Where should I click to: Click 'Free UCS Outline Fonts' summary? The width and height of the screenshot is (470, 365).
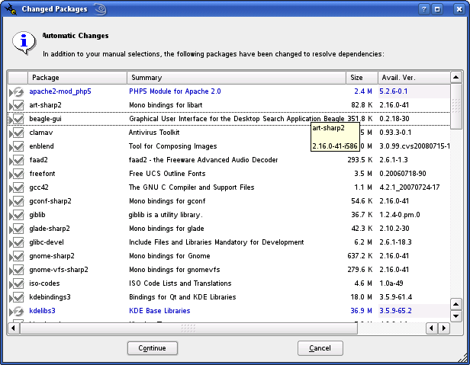167,174
